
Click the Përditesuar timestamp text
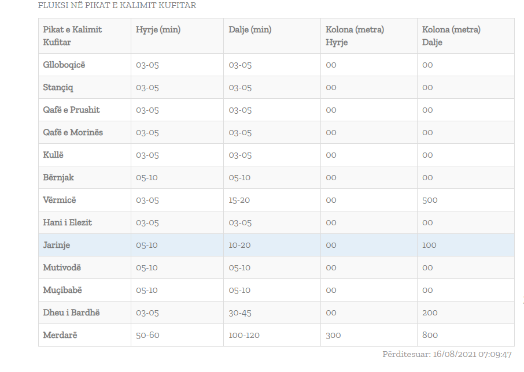(447, 354)
